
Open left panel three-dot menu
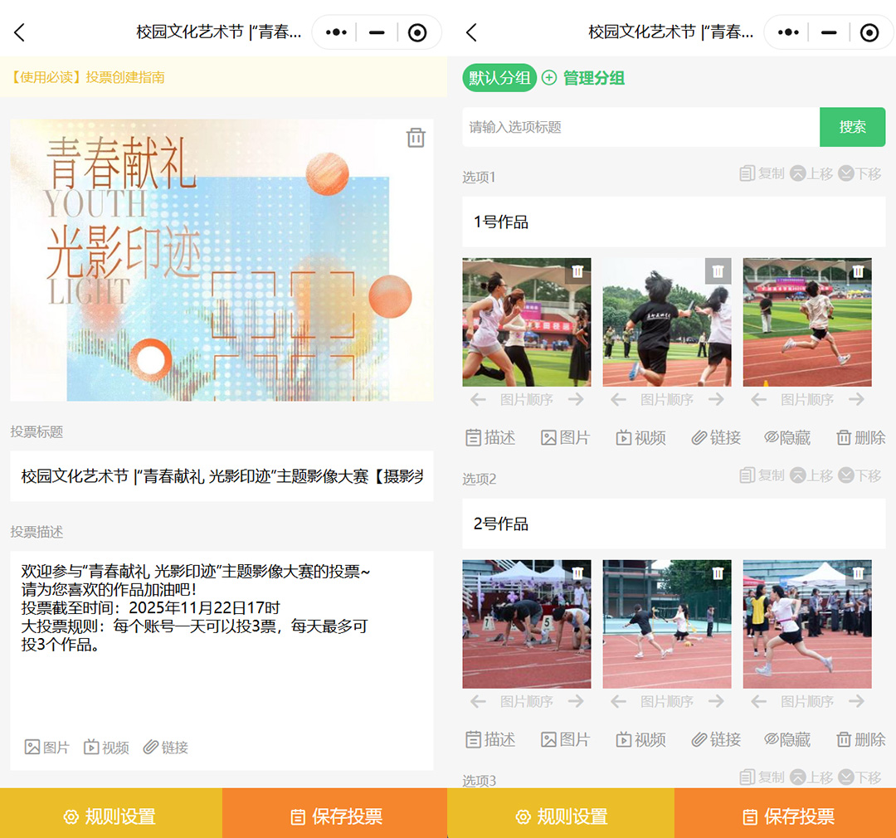336,32
